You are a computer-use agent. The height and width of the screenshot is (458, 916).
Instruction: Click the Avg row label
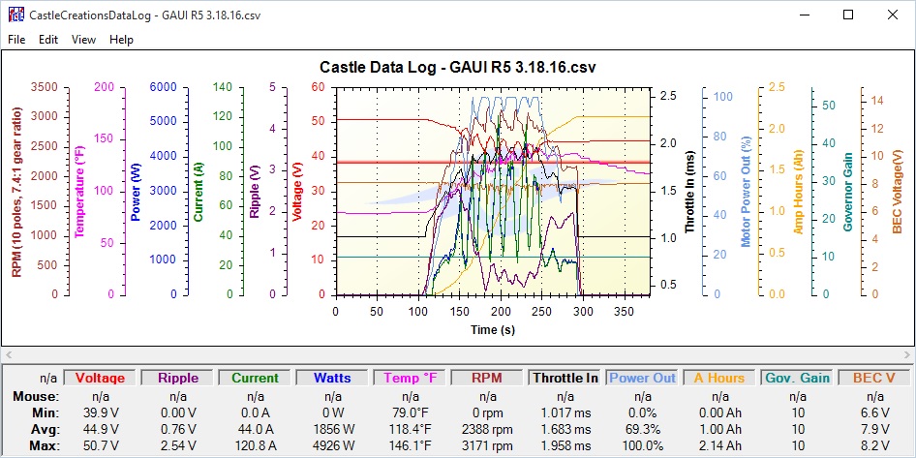pyautogui.click(x=46, y=429)
